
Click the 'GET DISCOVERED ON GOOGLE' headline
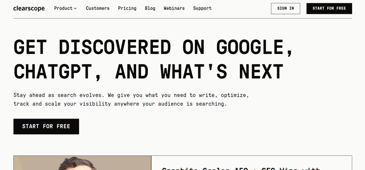click(153, 60)
